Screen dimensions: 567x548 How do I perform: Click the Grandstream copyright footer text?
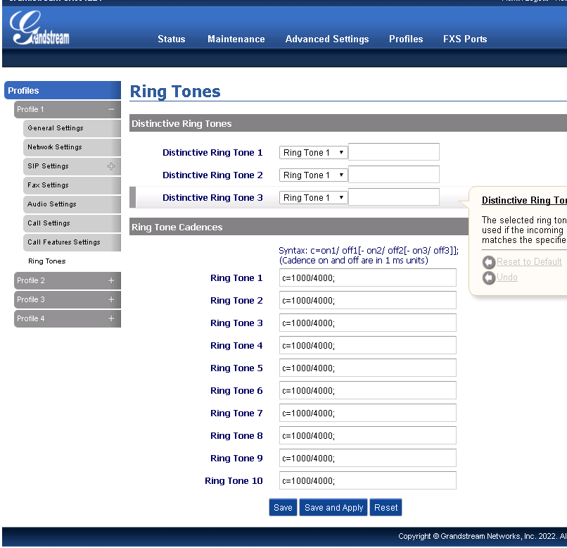tap(483, 536)
